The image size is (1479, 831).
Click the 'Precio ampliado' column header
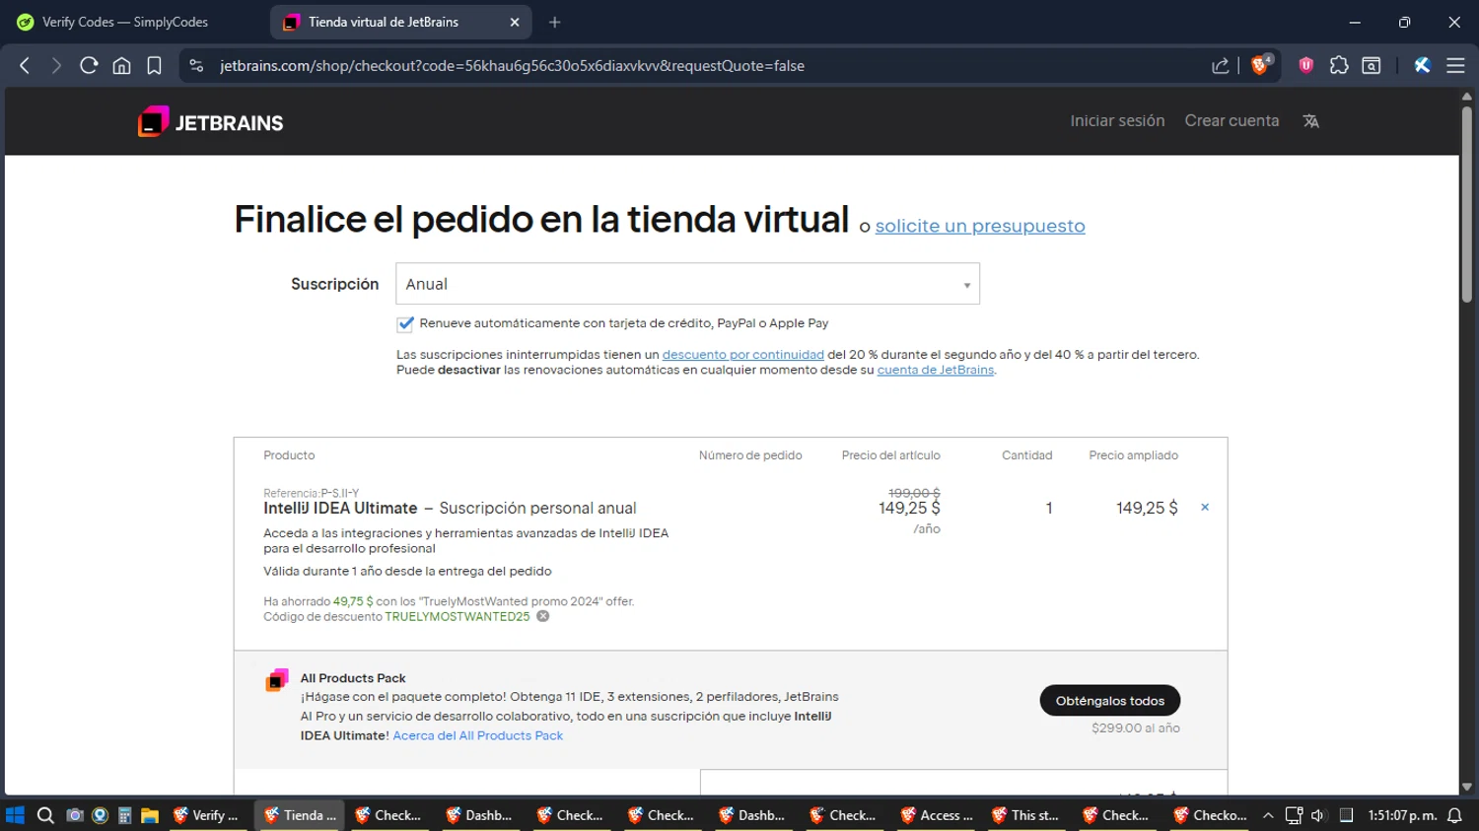(1133, 455)
